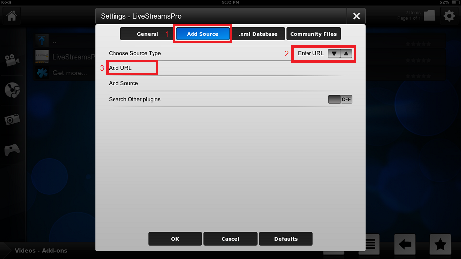Switch to the Community Files tab
The height and width of the screenshot is (259, 461).
tap(313, 34)
